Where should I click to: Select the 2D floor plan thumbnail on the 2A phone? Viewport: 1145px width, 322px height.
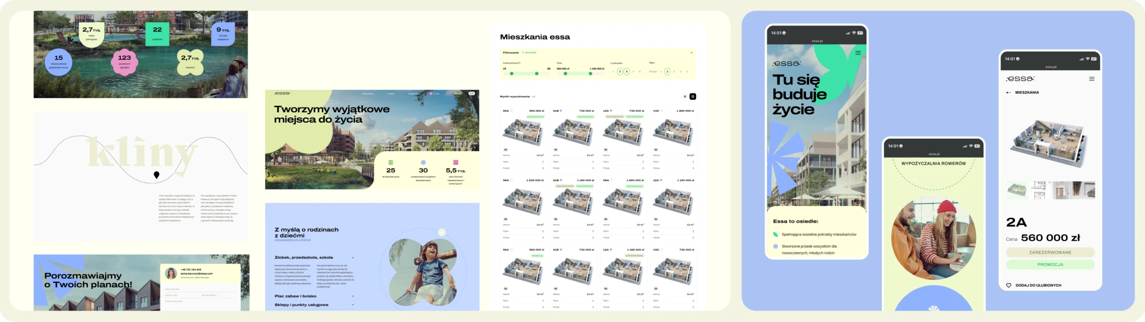pyautogui.click(x=1039, y=190)
